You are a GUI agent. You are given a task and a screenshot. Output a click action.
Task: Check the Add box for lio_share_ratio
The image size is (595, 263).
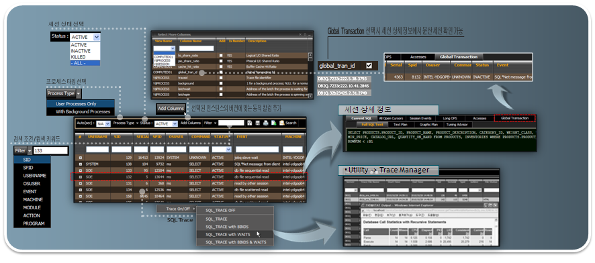click(221, 55)
